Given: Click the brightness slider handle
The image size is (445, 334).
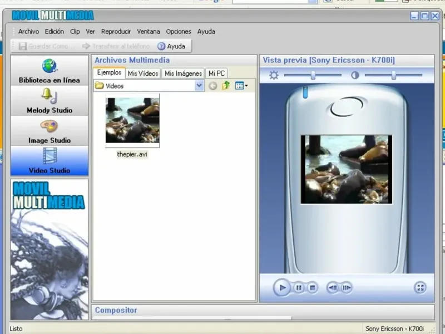Looking at the screenshot, I should pos(313,75).
